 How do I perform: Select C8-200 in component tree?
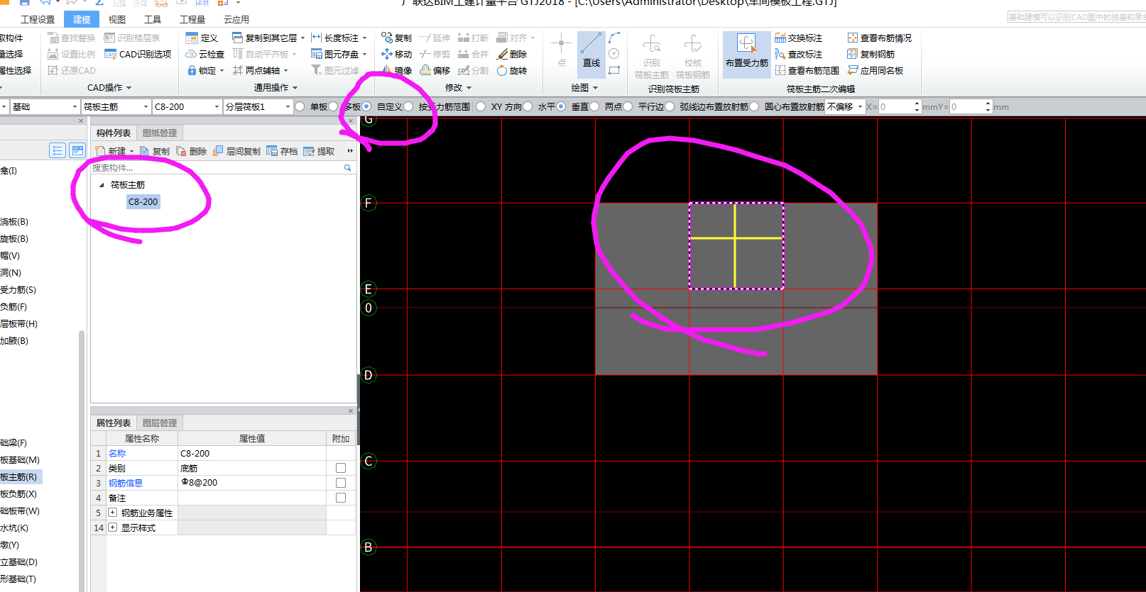[x=143, y=202]
